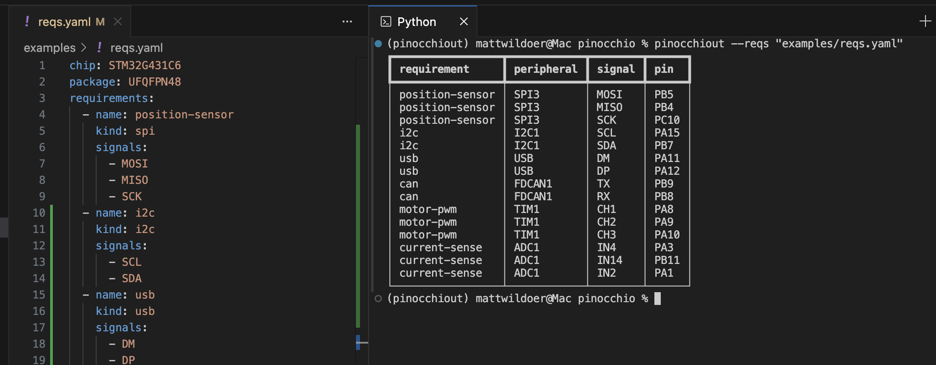Expand the breadcrumb chevron after examples
936x365 pixels.
click(84, 48)
